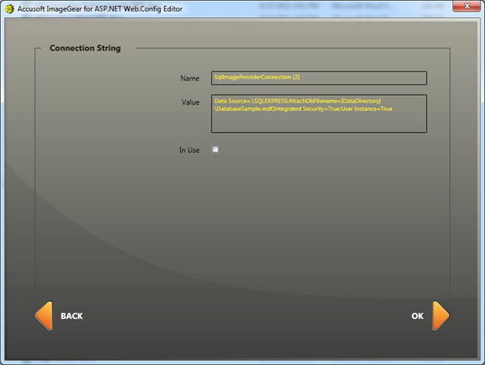Click empty area below Value text inside box
This screenshot has width=485, height=365.
(319, 123)
